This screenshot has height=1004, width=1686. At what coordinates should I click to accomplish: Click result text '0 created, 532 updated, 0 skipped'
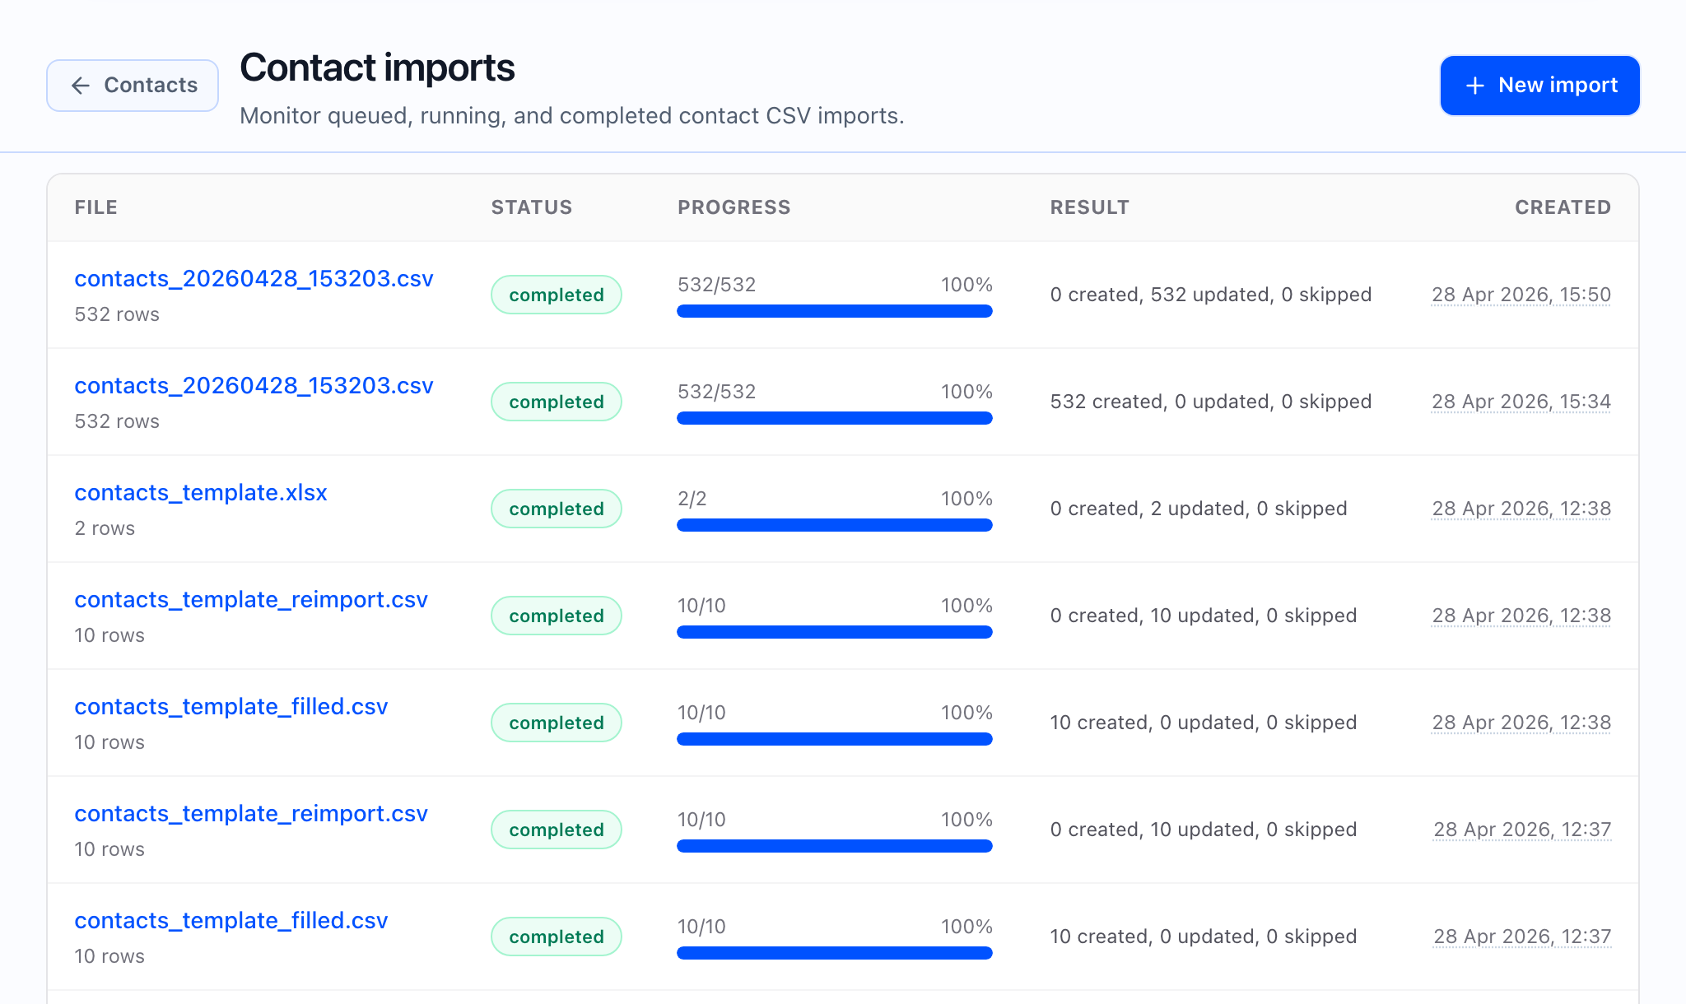point(1211,295)
